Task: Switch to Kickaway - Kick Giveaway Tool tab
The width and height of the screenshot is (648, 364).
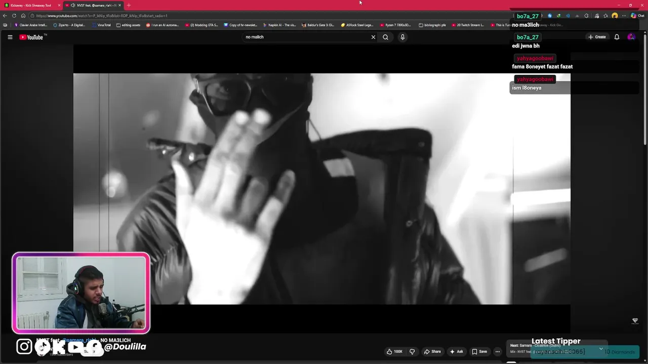Action: pos(31,5)
